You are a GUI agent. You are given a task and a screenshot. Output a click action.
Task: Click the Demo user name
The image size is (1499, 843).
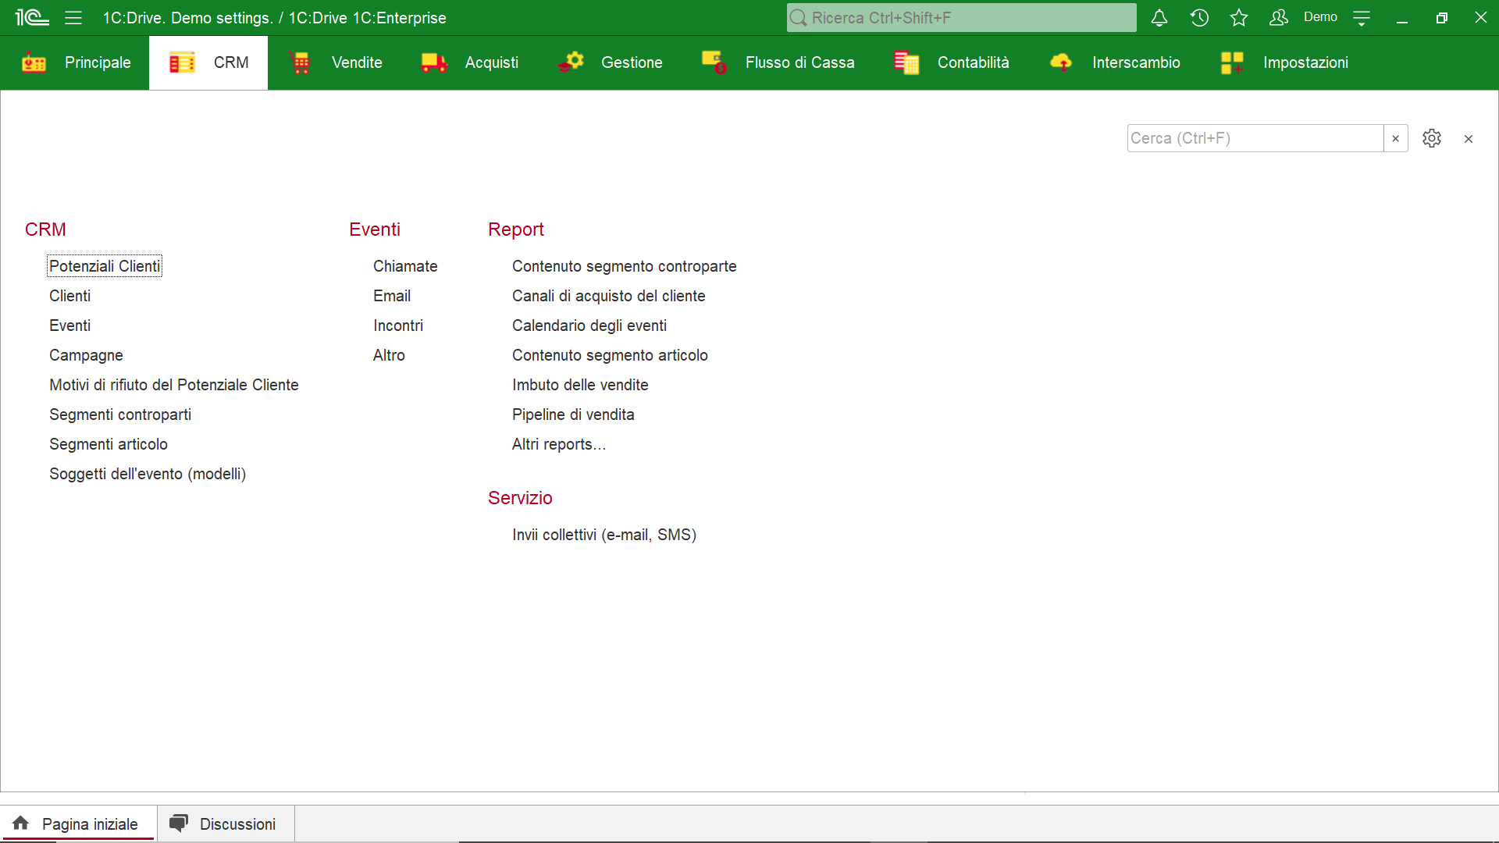pyautogui.click(x=1320, y=17)
